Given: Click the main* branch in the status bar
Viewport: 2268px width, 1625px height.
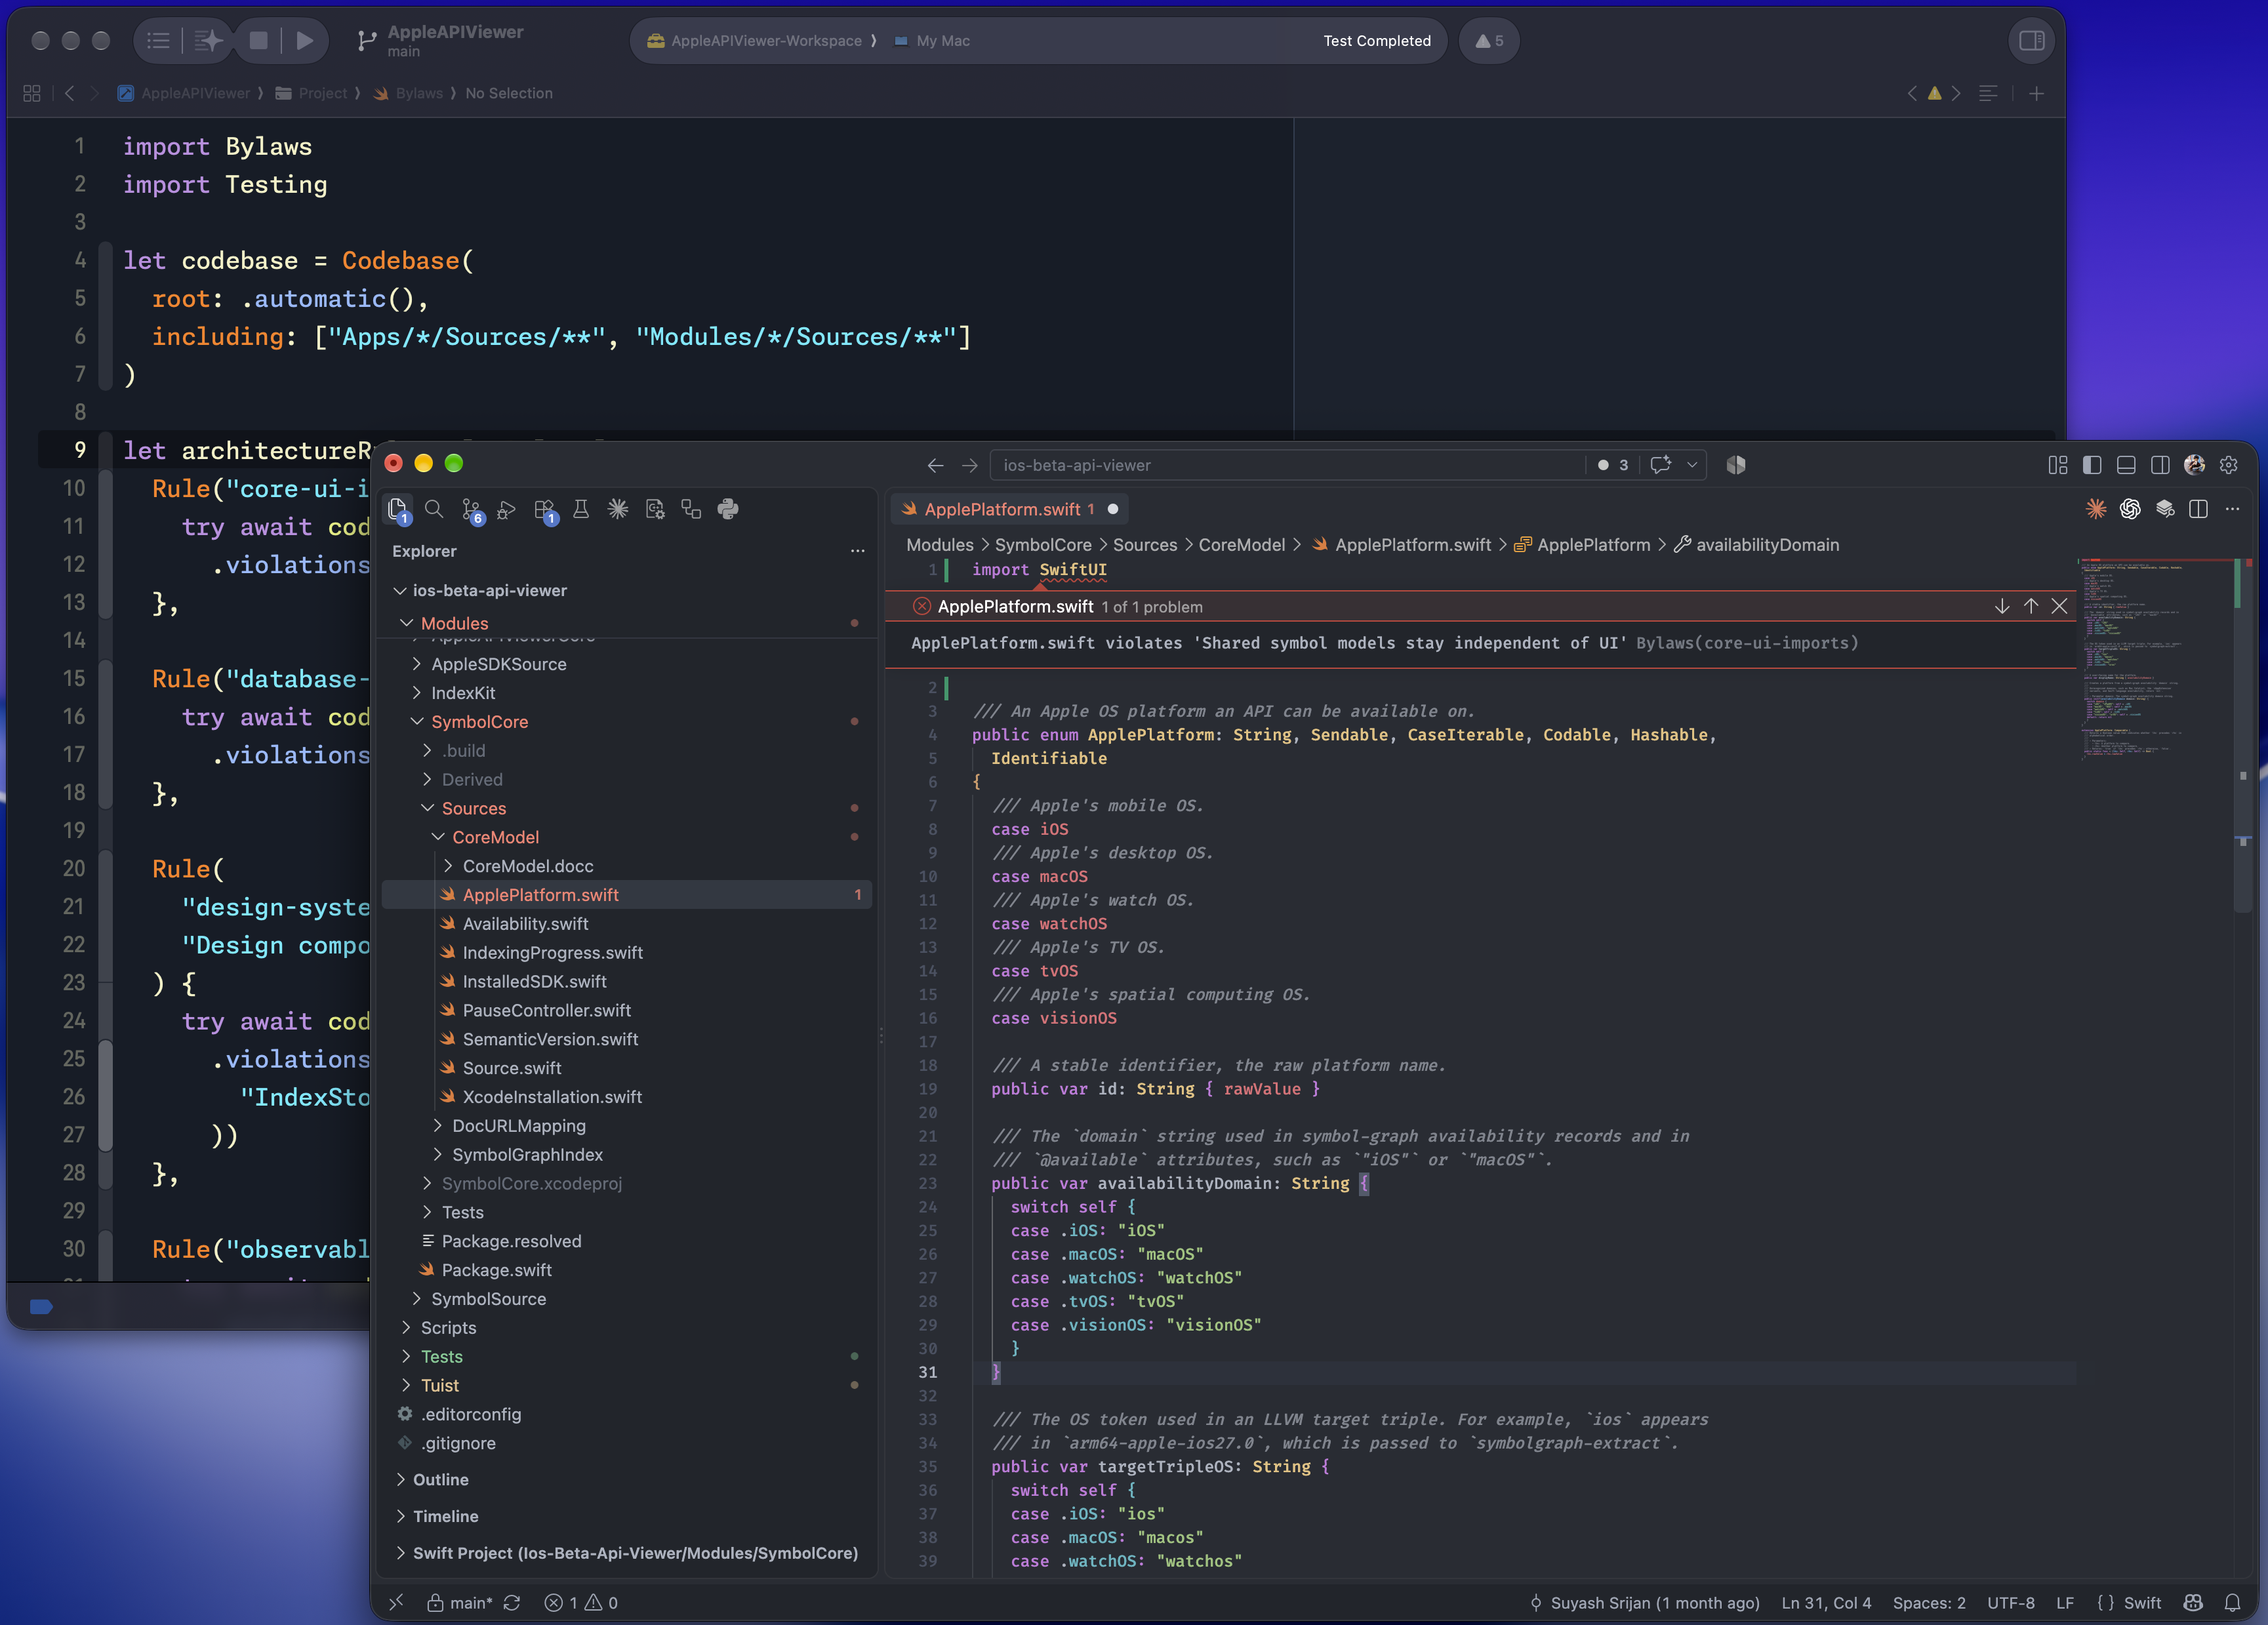Looking at the screenshot, I should point(460,1602).
